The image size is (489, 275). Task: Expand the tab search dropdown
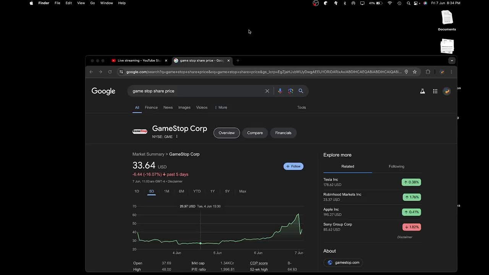pyautogui.click(x=452, y=60)
